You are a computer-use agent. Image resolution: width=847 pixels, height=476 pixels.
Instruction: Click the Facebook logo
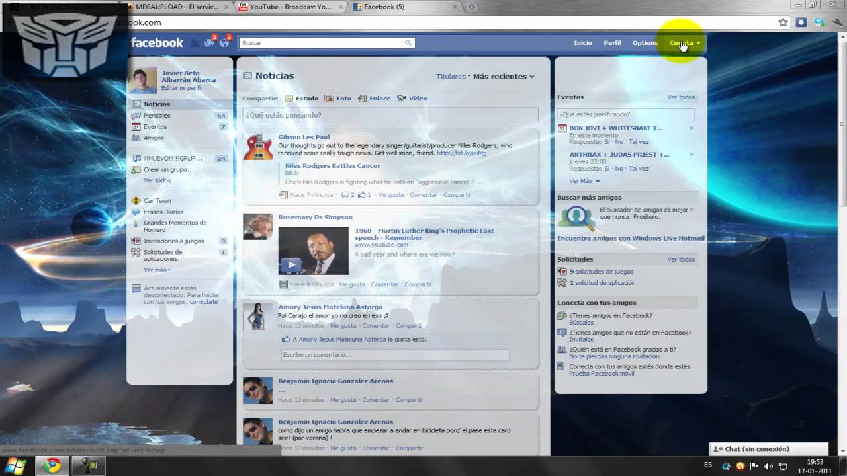click(157, 42)
